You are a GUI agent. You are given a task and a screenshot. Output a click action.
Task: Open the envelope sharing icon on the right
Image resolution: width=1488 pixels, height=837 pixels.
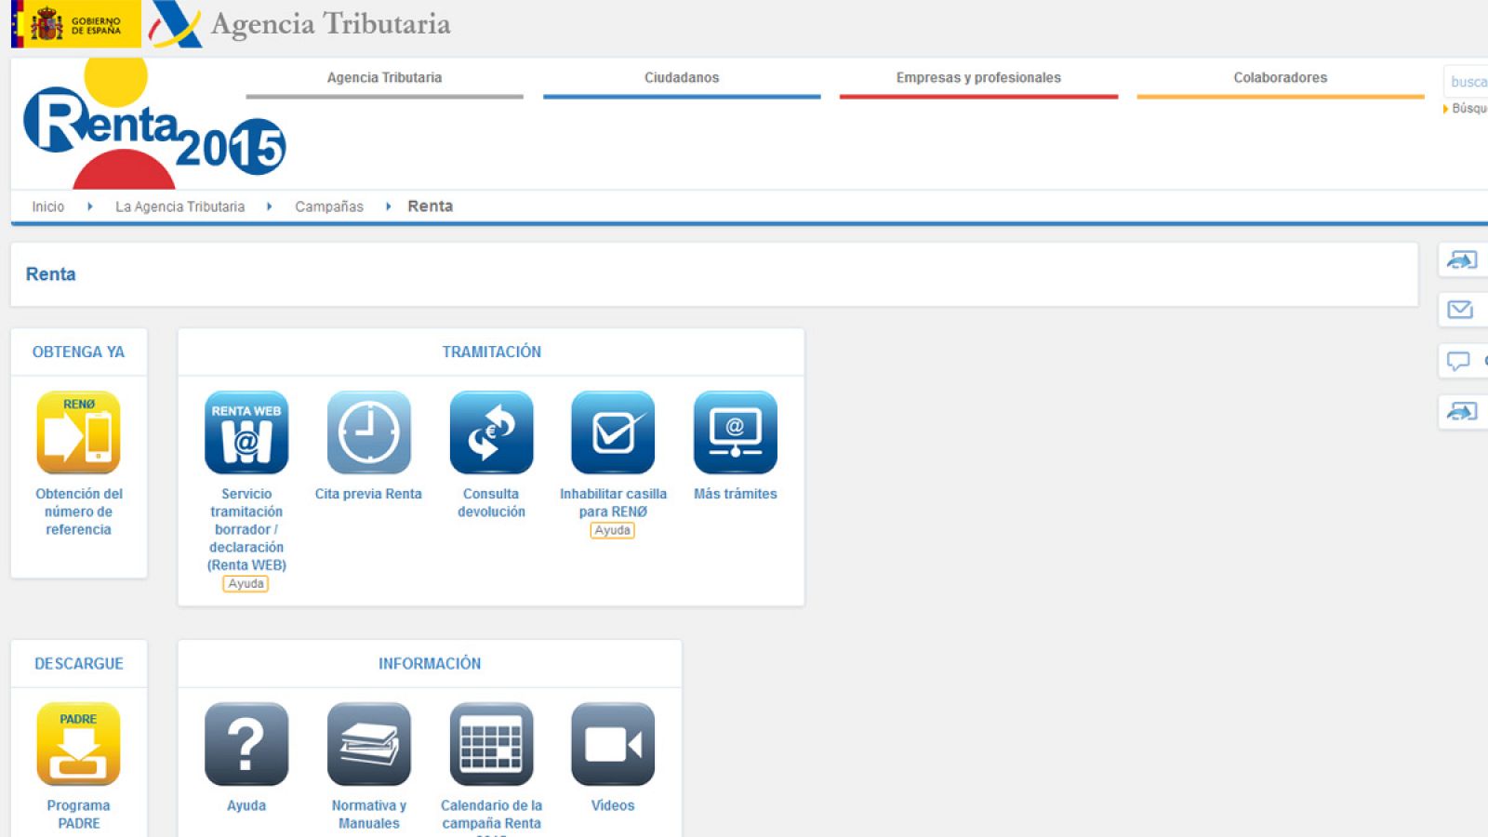click(x=1462, y=311)
